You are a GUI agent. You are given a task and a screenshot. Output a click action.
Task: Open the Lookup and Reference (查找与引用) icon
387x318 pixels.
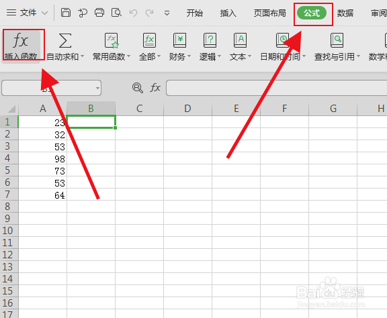coord(337,40)
